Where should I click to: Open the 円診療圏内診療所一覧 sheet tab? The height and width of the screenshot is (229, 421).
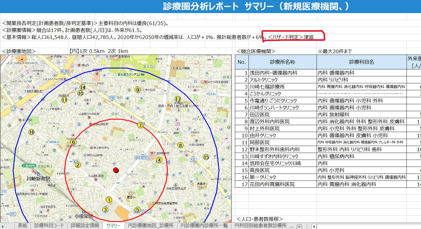pos(204,226)
